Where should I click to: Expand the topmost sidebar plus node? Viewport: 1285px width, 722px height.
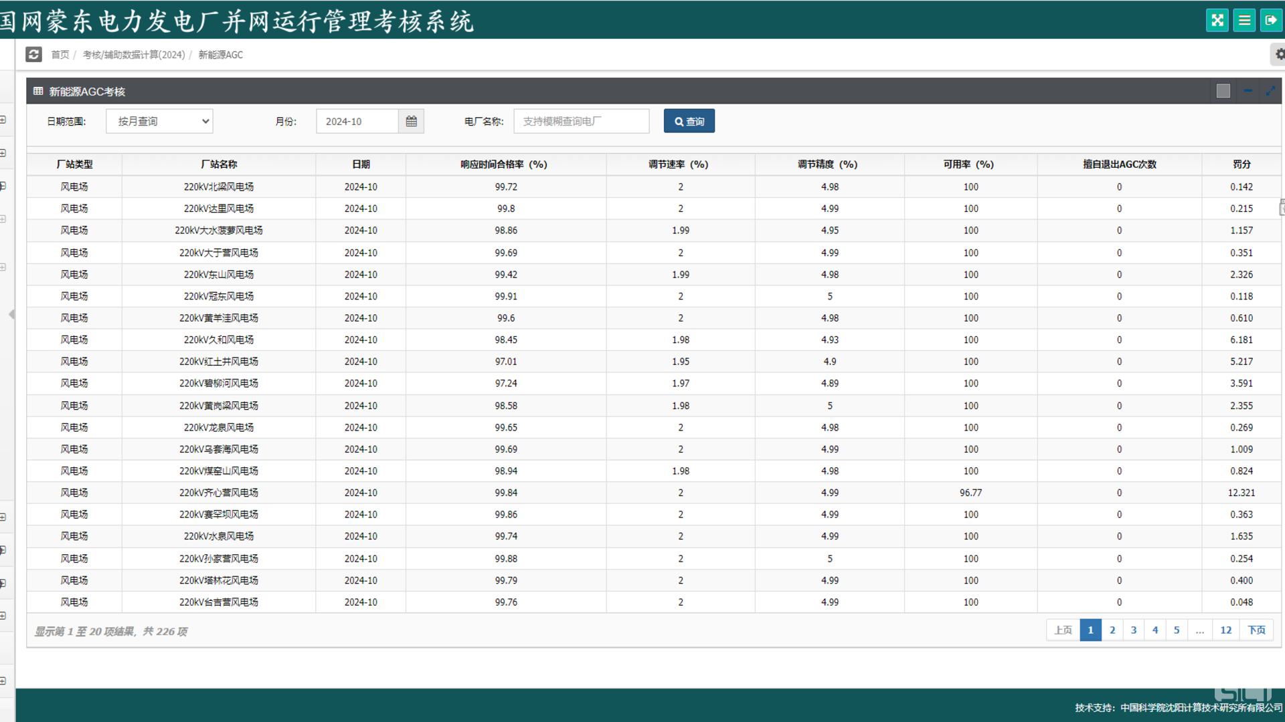[x=3, y=120]
